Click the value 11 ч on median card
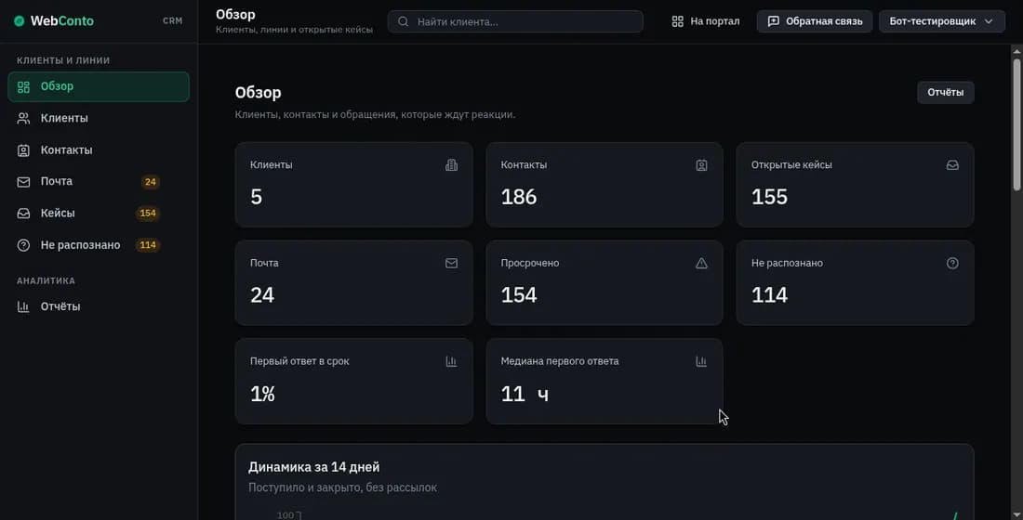Screen dimensions: 1023x520 pos(525,394)
